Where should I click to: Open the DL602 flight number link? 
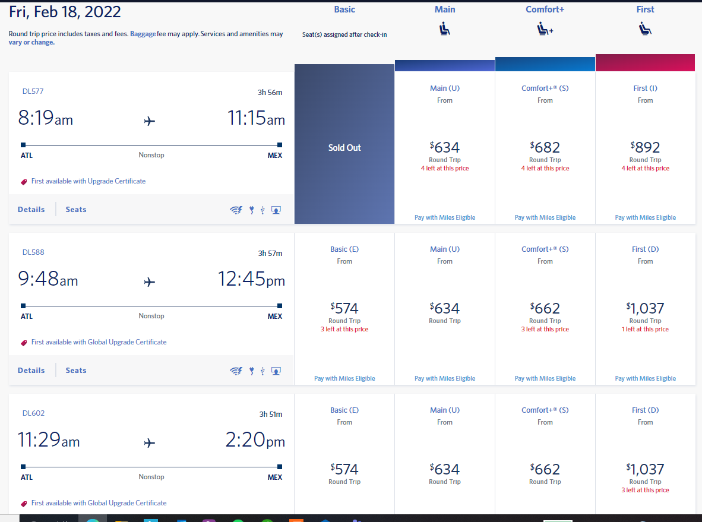tap(33, 413)
